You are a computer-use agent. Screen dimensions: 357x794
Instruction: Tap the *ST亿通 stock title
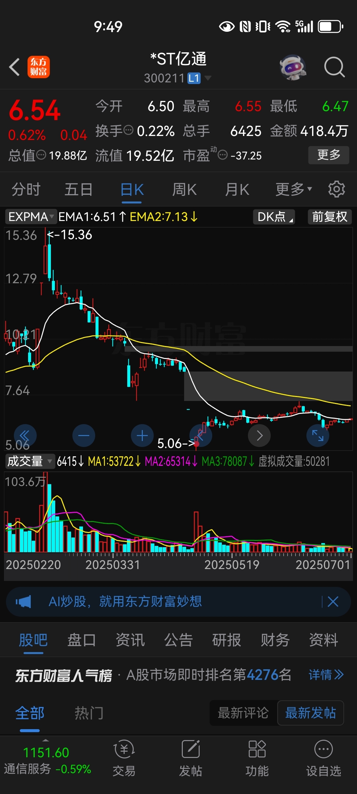point(178,59)
